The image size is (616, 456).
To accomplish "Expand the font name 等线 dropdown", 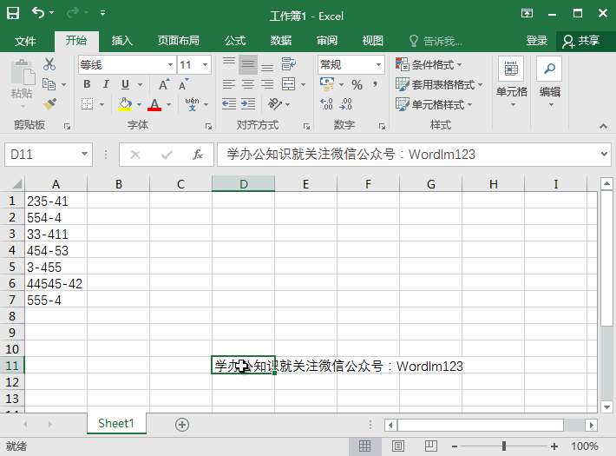I will [170, 64].
